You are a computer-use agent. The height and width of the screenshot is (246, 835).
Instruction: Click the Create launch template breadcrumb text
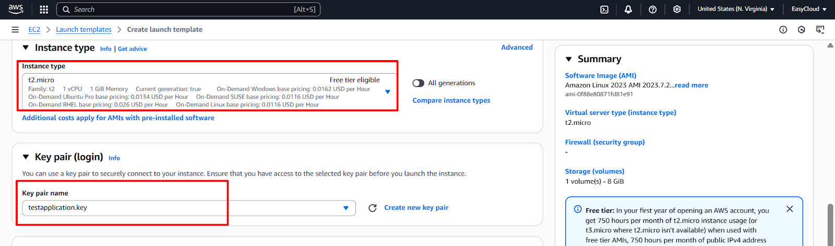coord(165,30)
